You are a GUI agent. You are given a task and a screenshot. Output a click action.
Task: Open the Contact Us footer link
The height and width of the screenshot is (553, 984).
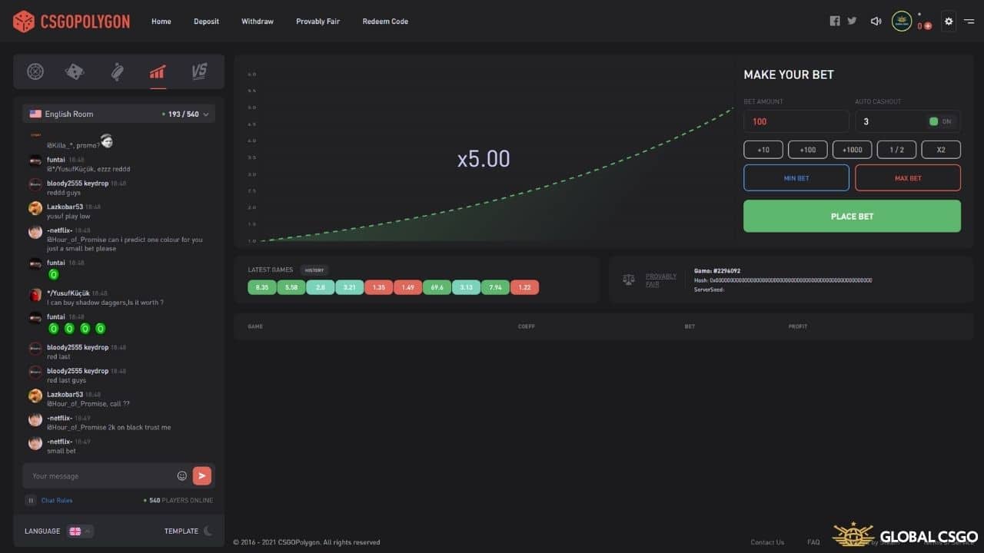tap(767, 542)
